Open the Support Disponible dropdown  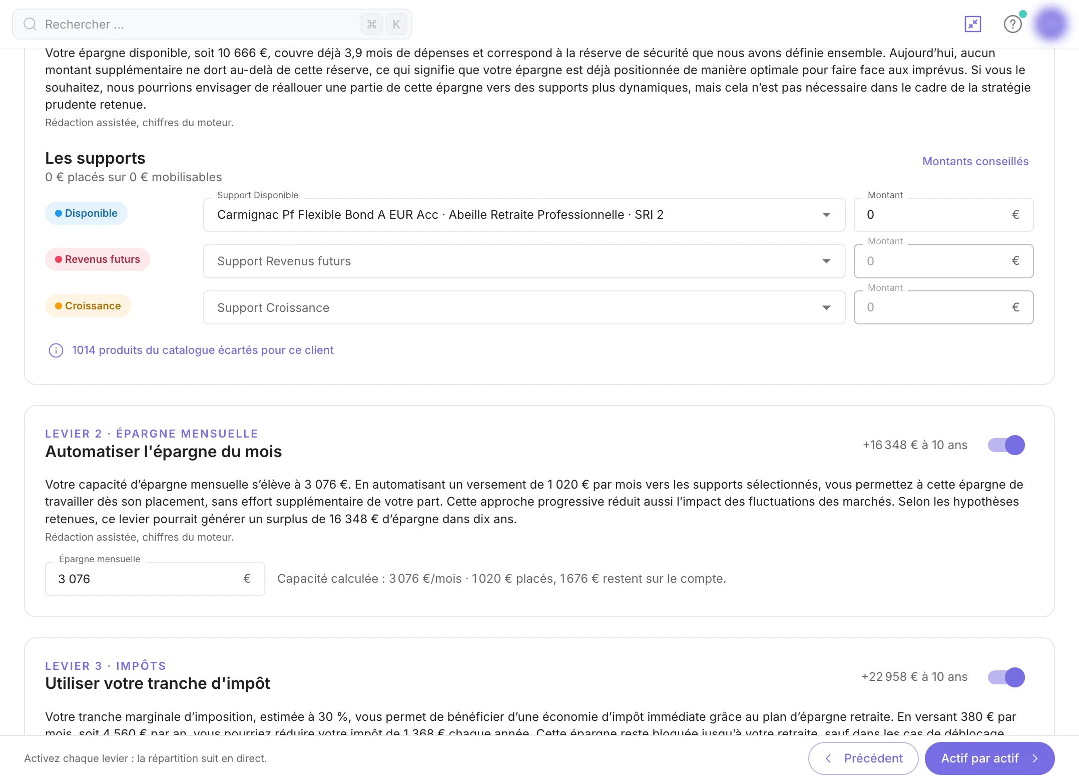point(524,215)
